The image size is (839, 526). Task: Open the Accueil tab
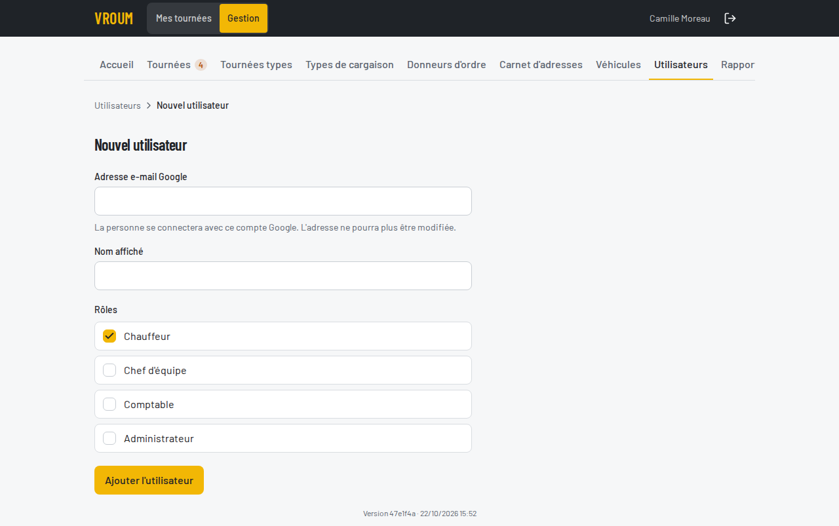[117, 65]
